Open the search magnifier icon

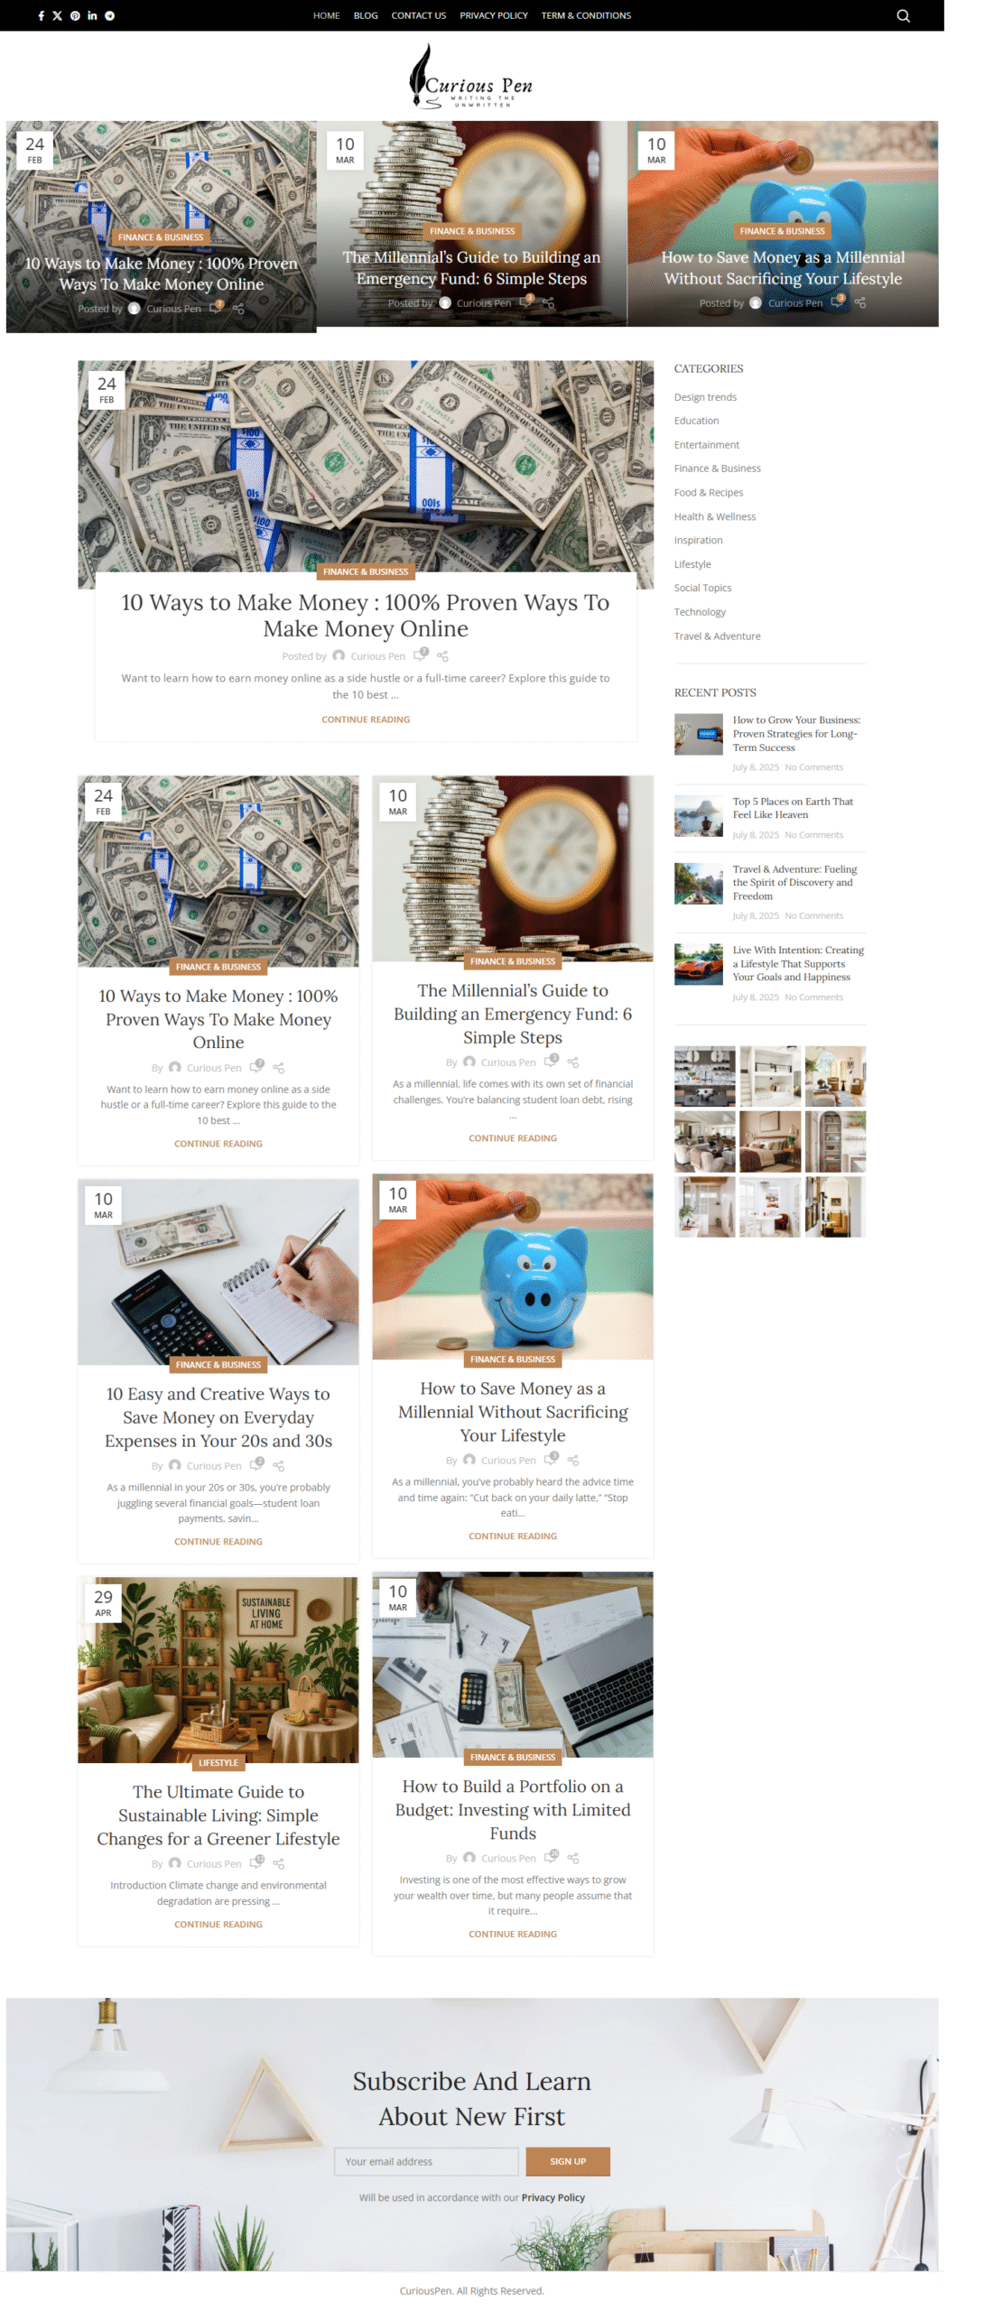(902, 15)
